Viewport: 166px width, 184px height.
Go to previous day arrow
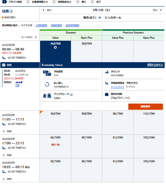pos(44,10)
